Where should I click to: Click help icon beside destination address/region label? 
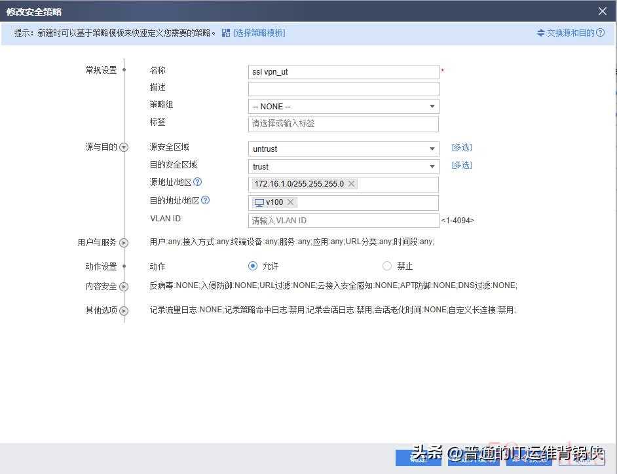[x=205, y=200]
